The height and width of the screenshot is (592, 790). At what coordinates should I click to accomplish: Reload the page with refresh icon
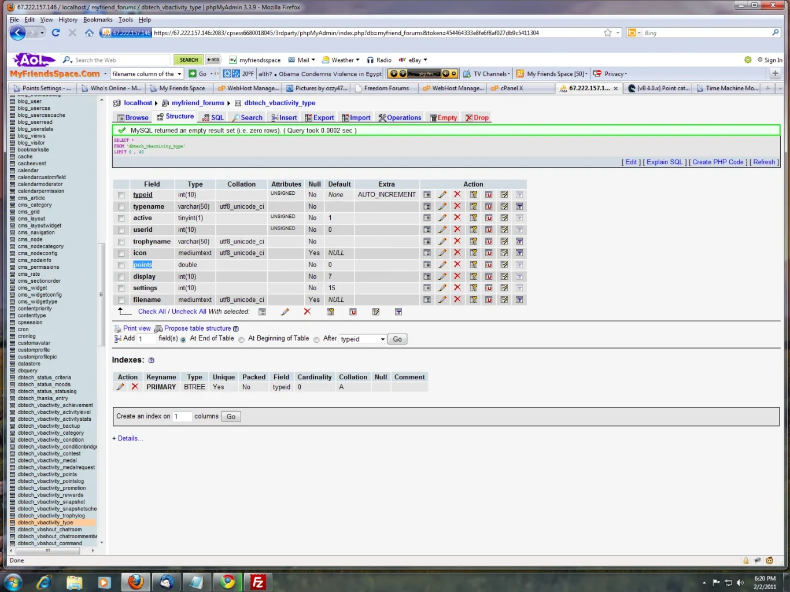(56, 33)
